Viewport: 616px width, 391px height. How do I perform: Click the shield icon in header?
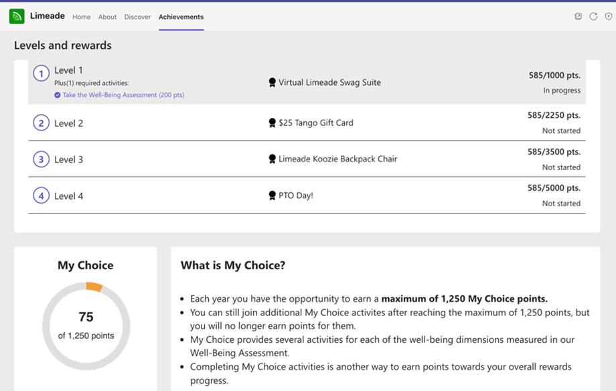[608, 16]
